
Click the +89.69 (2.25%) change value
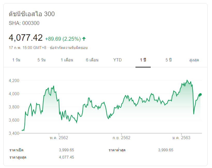coord(63,39)
